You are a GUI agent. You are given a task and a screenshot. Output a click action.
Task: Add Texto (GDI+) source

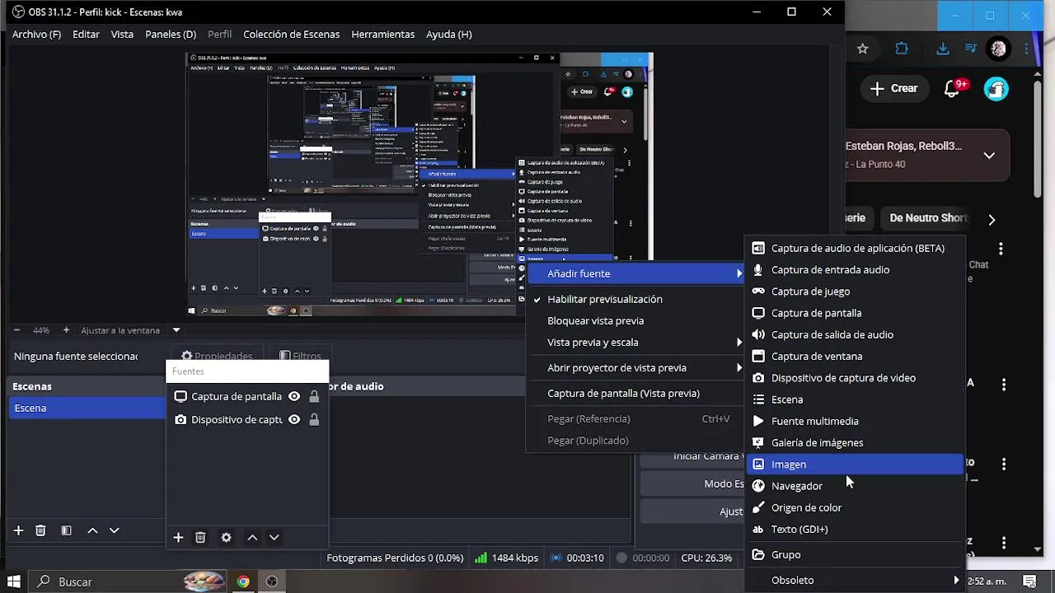coord(855,529)
